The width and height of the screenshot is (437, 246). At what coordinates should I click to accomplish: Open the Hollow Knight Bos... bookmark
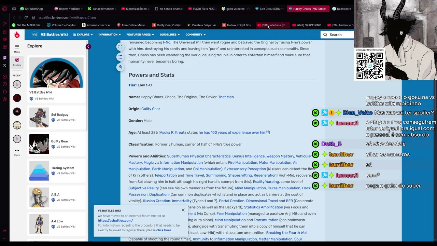click(237, 25)
